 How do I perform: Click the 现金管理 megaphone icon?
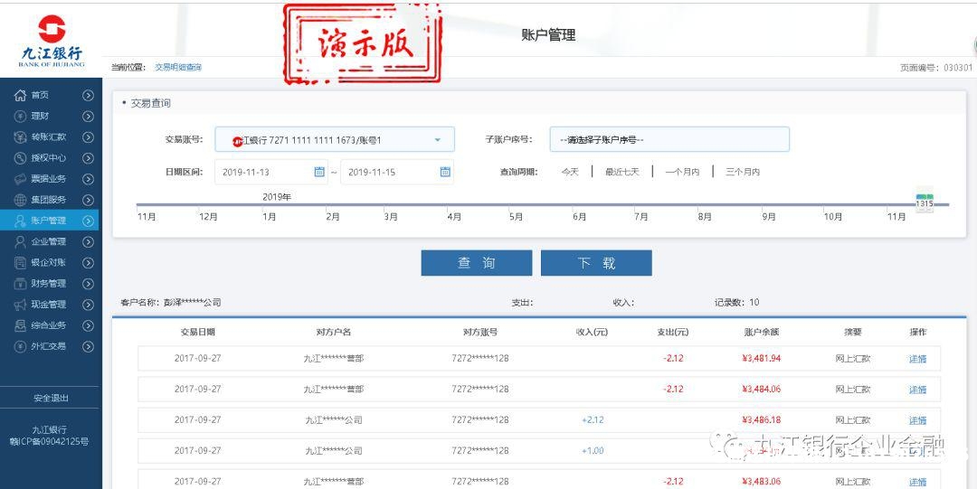coord(20,305)
